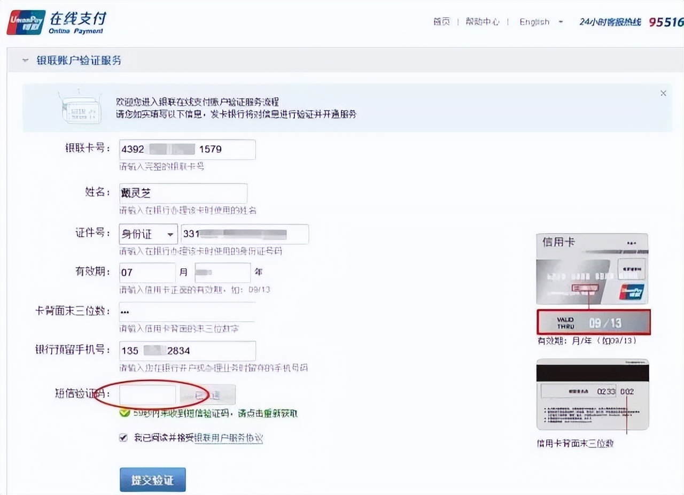The image size is (684, 495).
Task: Click the 在线支付 Online Payment logo
Action: point(77,22)
